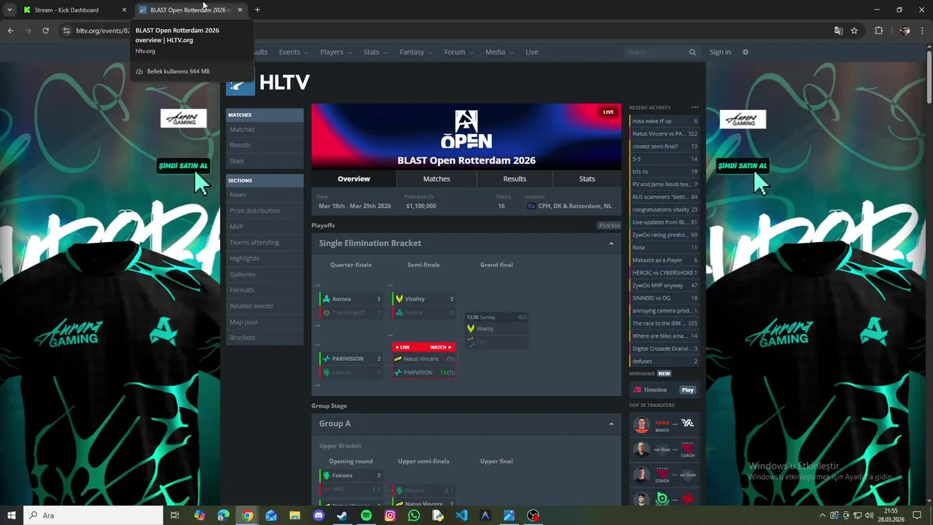Open WhatsApp from the taskbar
Screen dimensions: 933x525
414,516
